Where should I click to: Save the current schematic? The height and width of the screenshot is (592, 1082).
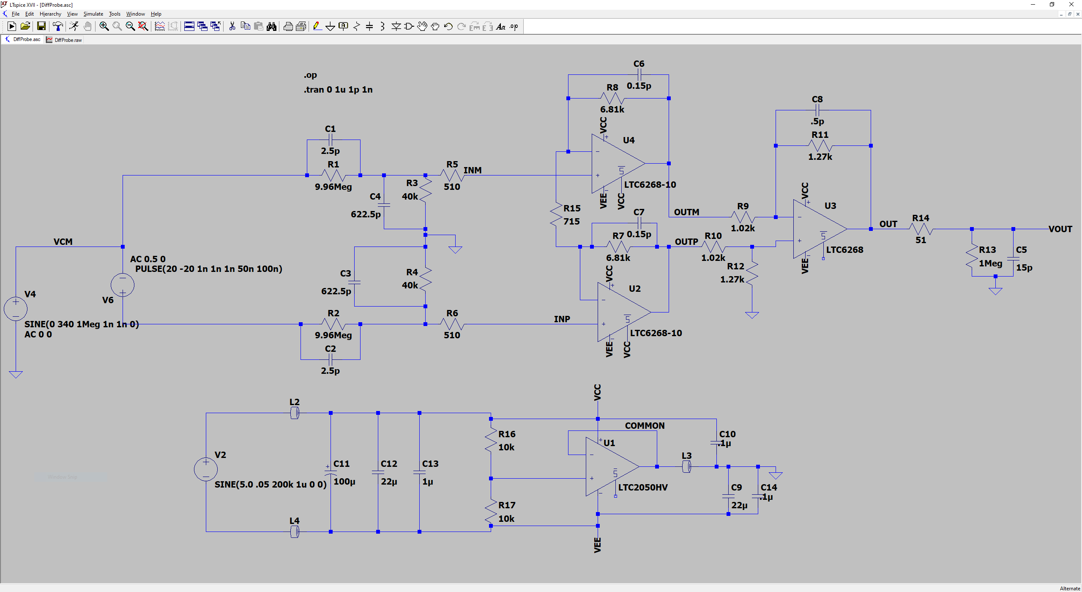click(41, 26)
